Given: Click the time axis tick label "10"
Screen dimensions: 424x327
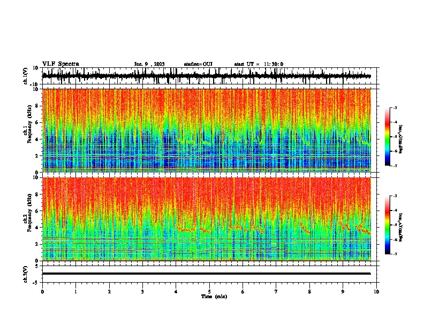Looking at the screenshot, I should (x=376, y=292).
